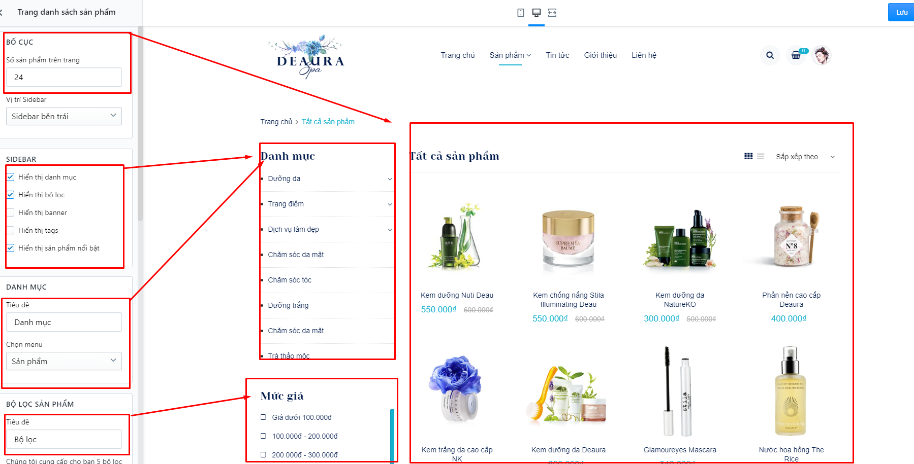Open the Liên hệ nav menu item
Screen dimensions: 914x464
tap(644, 55)
